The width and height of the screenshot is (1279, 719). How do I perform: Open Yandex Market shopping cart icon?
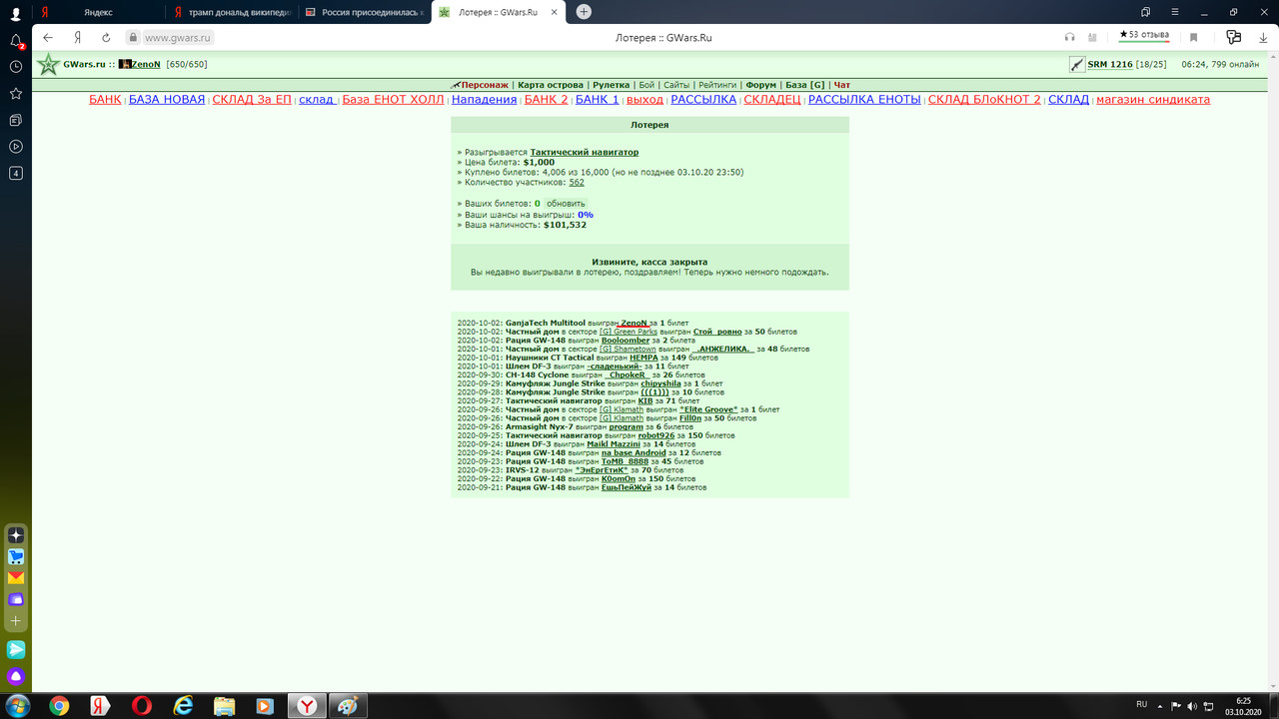coord(16,557)
